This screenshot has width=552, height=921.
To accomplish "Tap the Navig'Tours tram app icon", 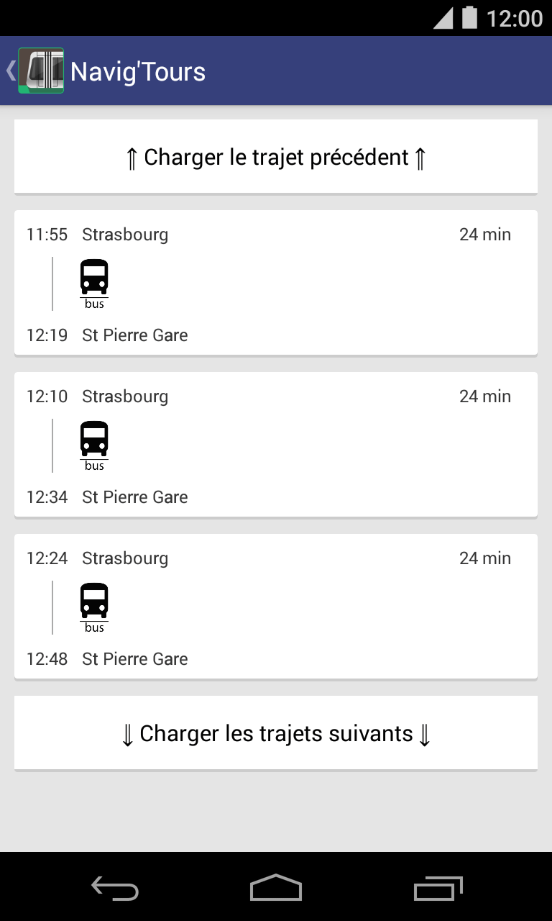I will pos(41,71).
